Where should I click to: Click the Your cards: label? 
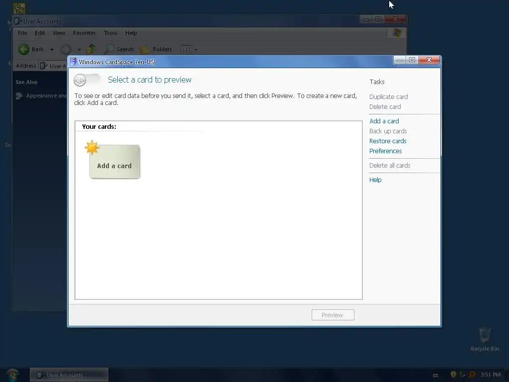pos(99,127)
